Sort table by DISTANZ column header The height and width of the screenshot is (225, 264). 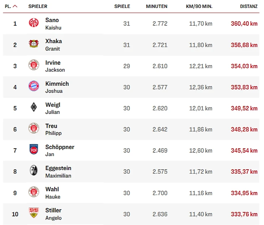(248, 7)
